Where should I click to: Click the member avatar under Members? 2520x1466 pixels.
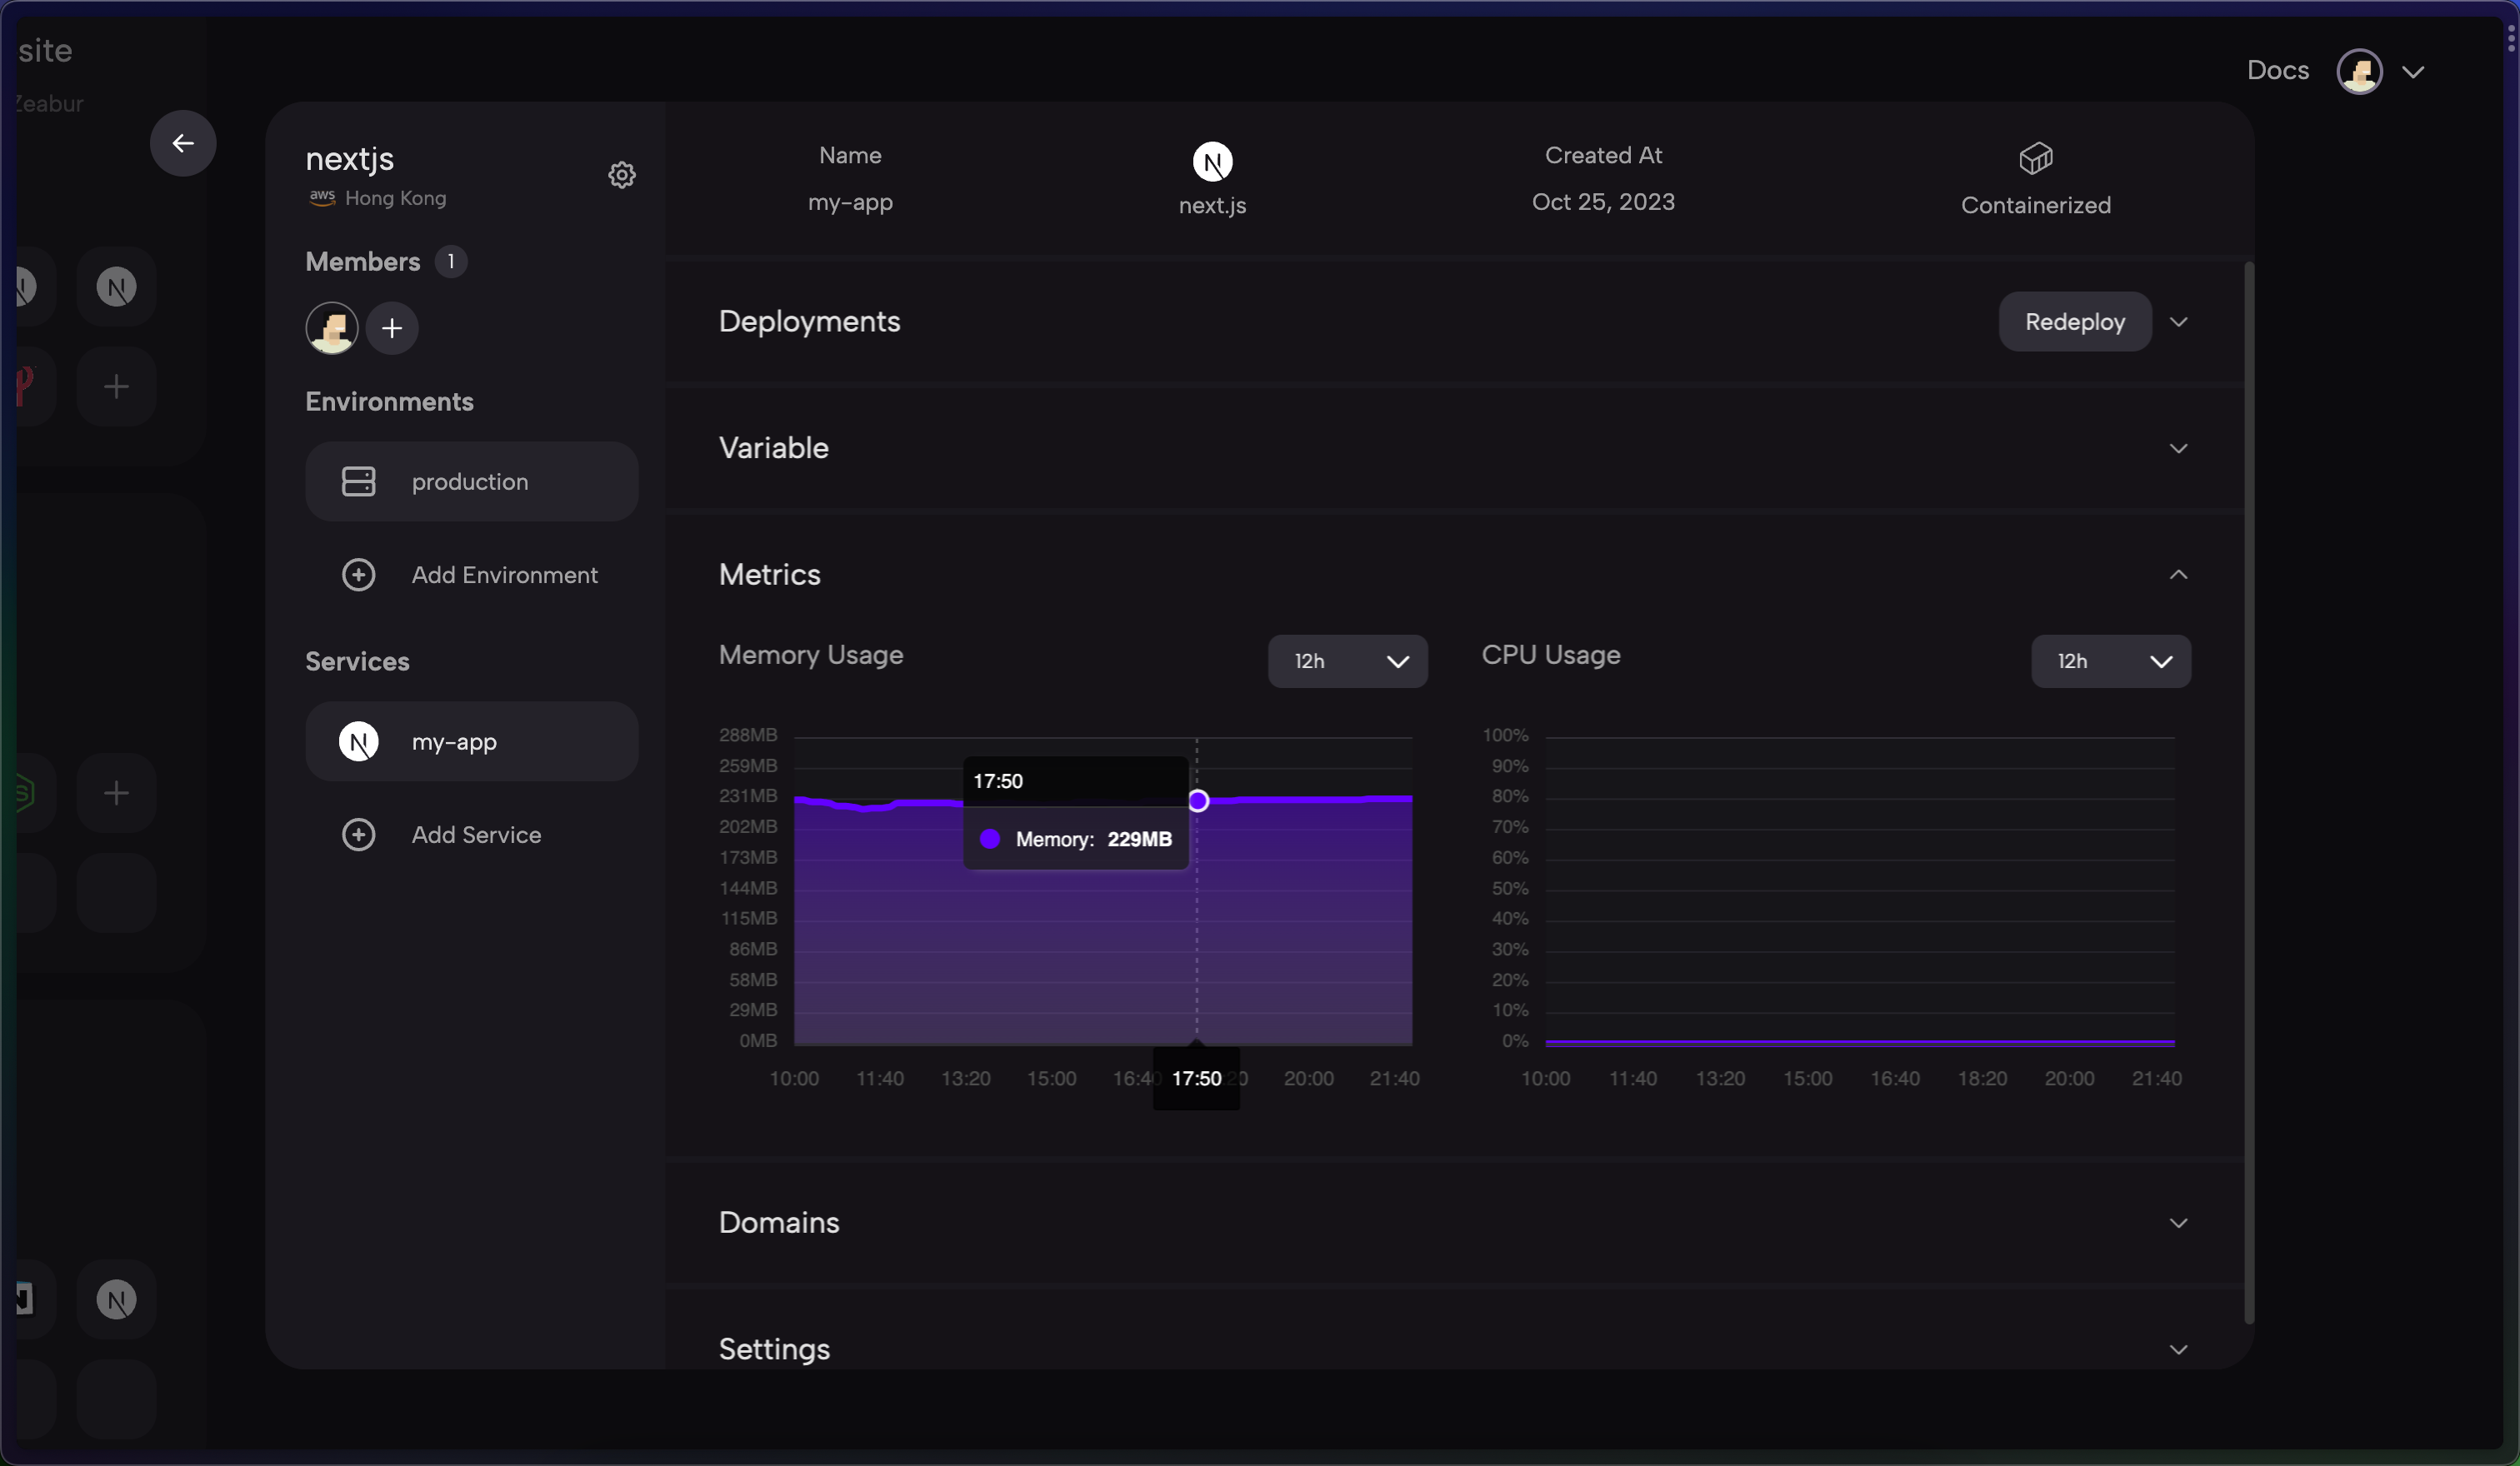(331, 328)
